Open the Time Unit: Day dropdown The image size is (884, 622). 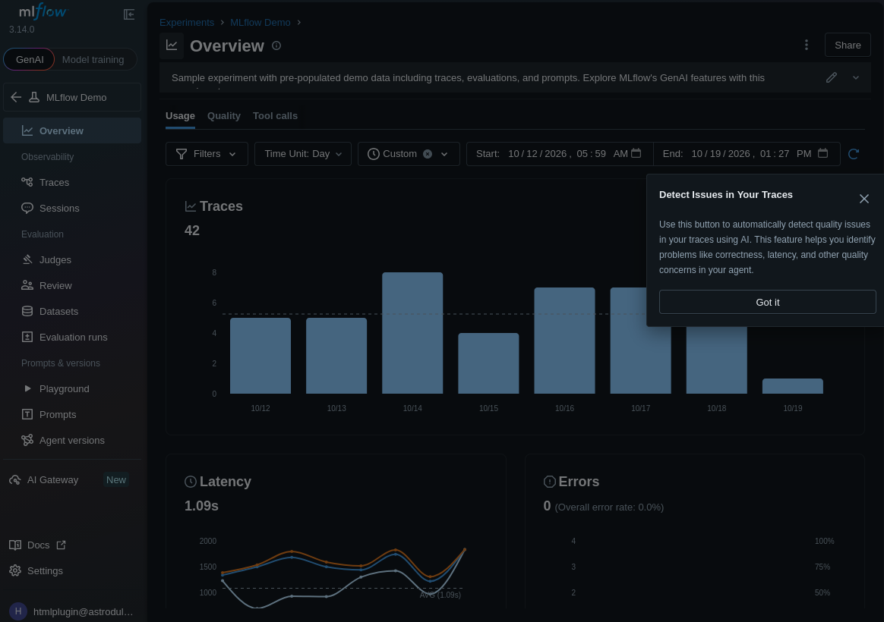click(303, 154)
